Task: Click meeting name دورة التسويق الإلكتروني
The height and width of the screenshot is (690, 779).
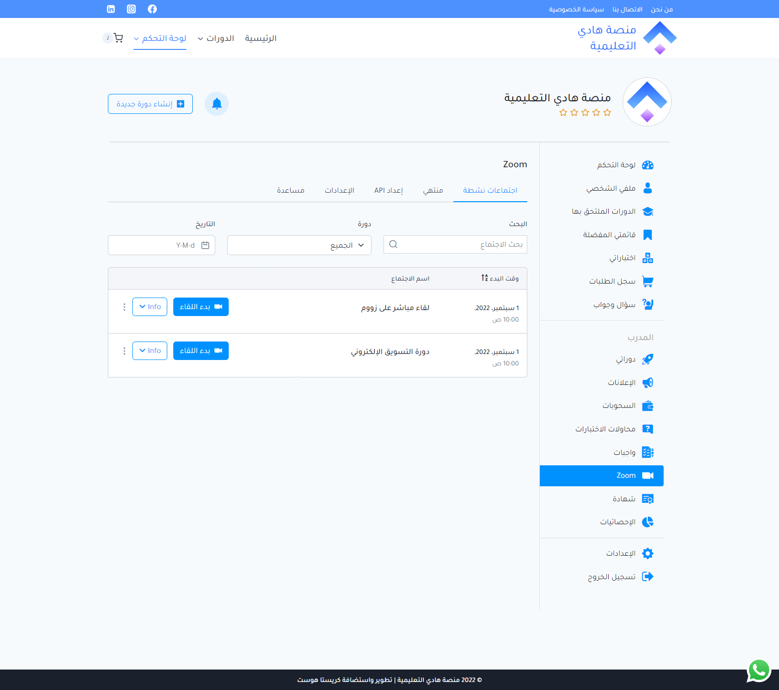Action: [390, 351]
